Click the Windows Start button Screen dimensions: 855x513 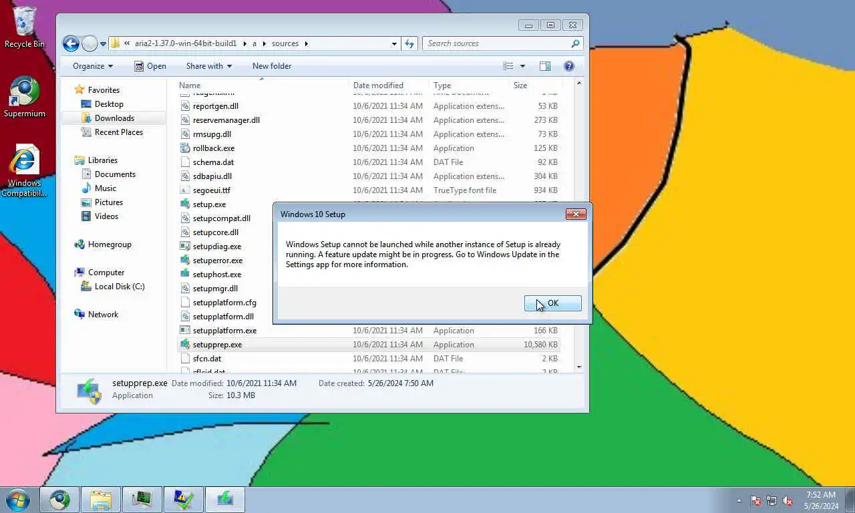[x=18, y=500]
